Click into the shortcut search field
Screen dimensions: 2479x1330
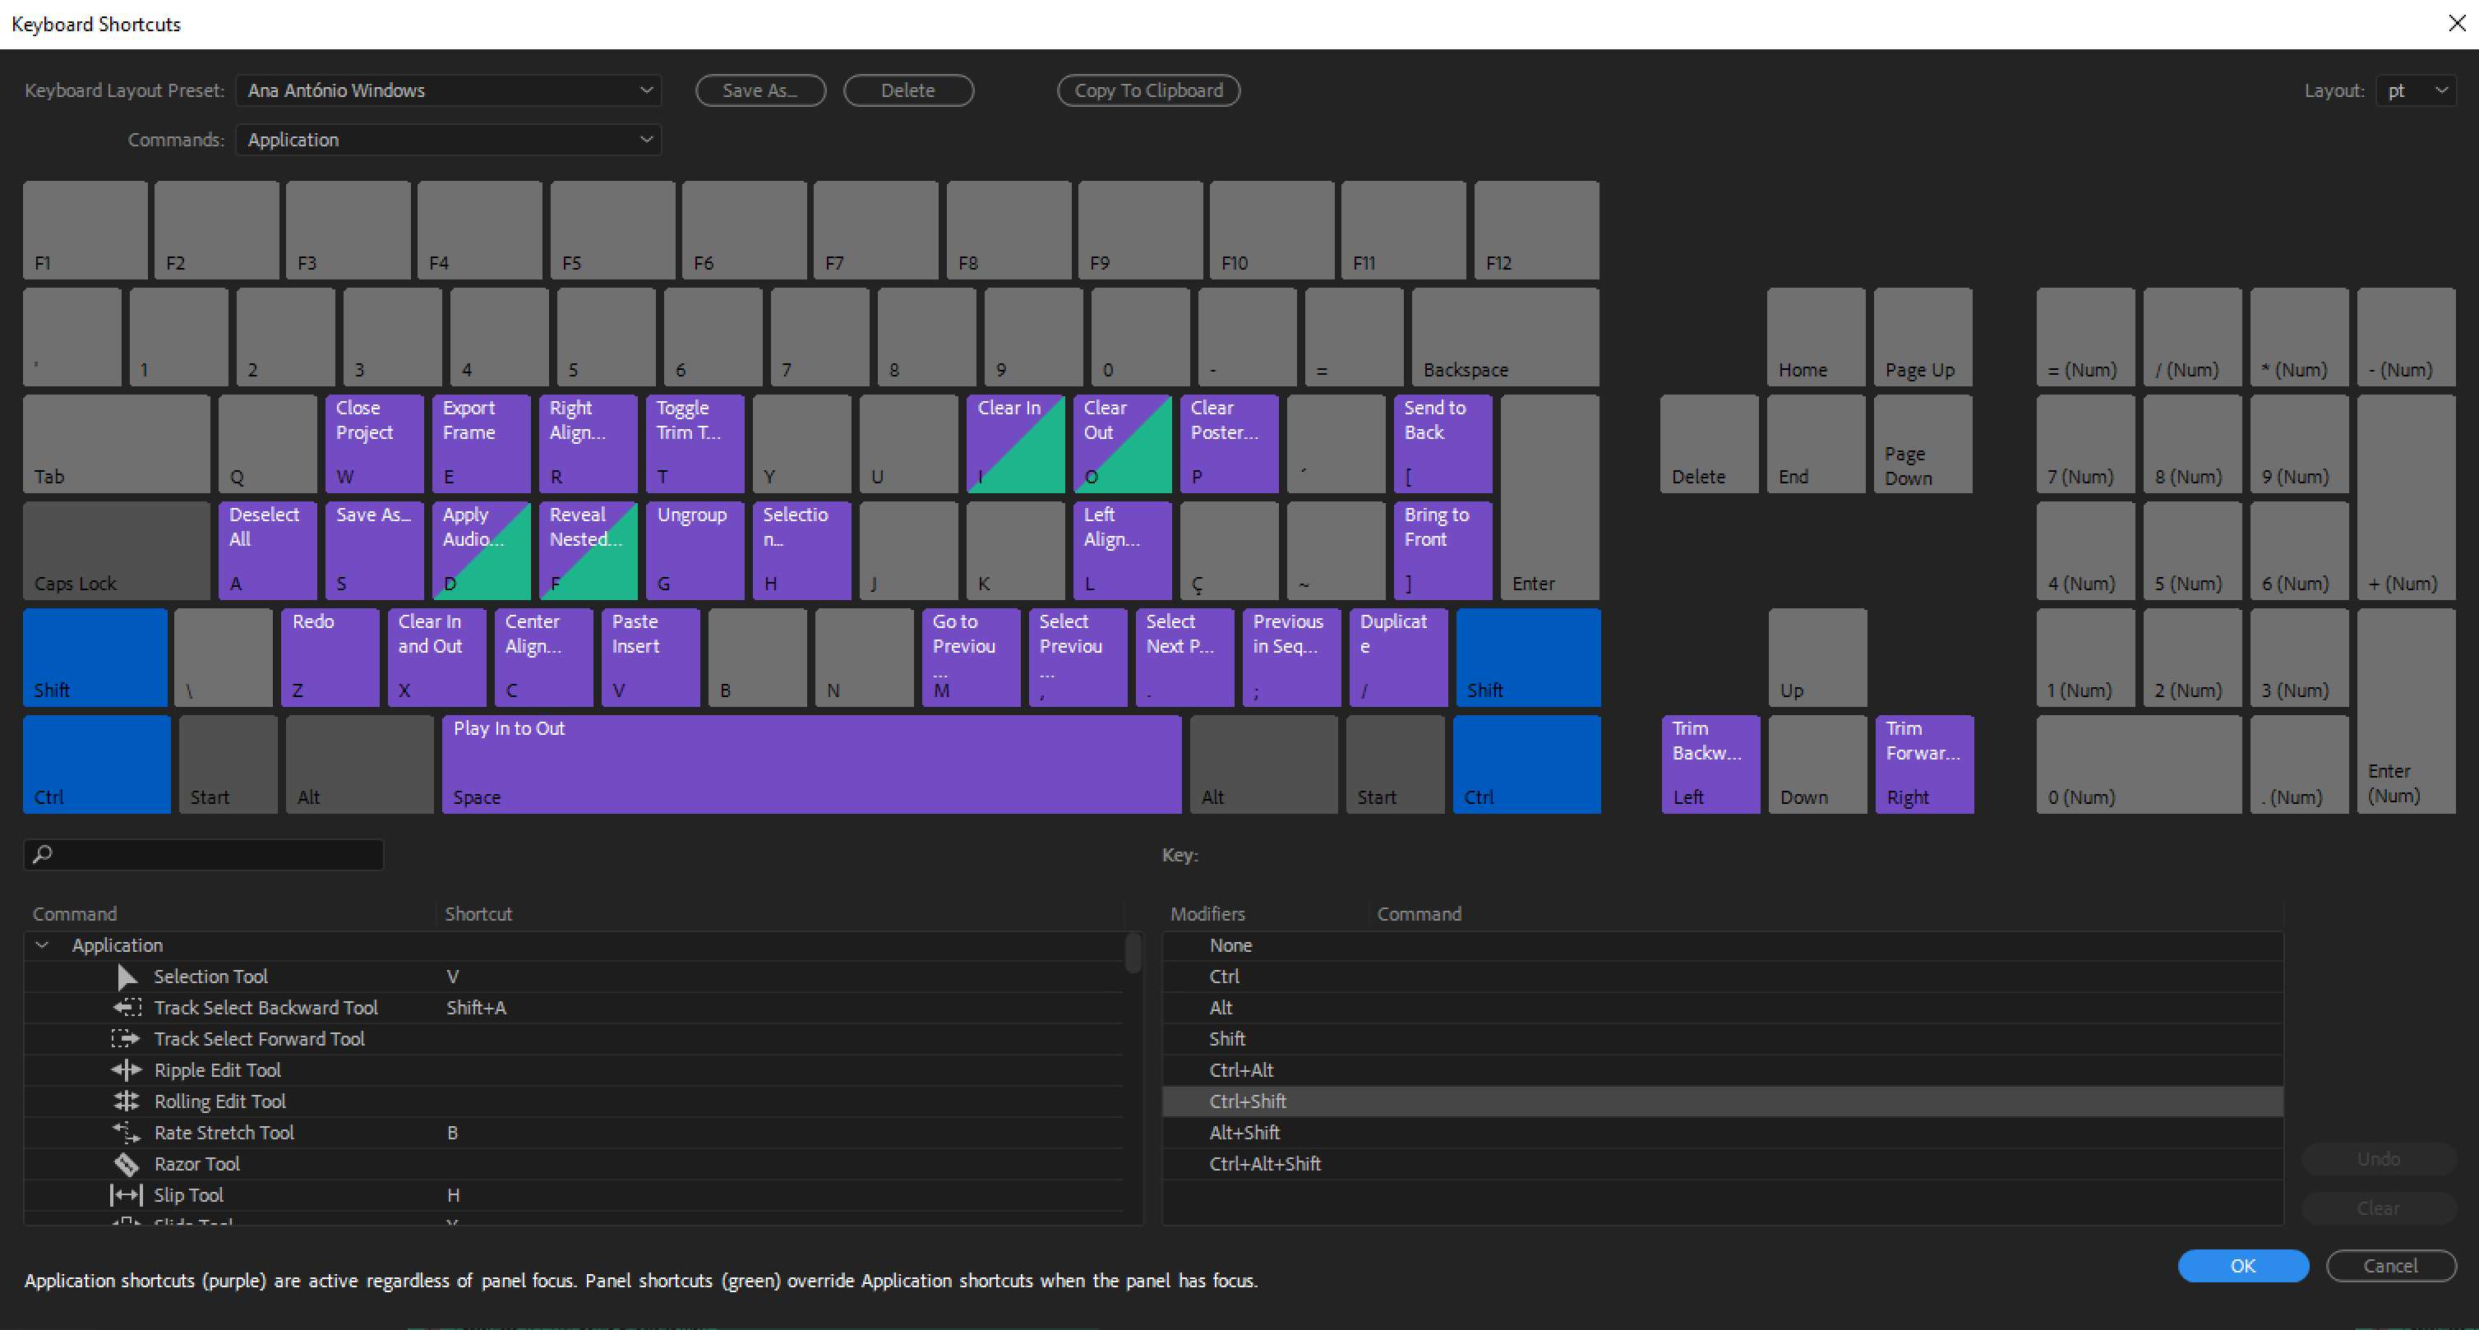204,853
